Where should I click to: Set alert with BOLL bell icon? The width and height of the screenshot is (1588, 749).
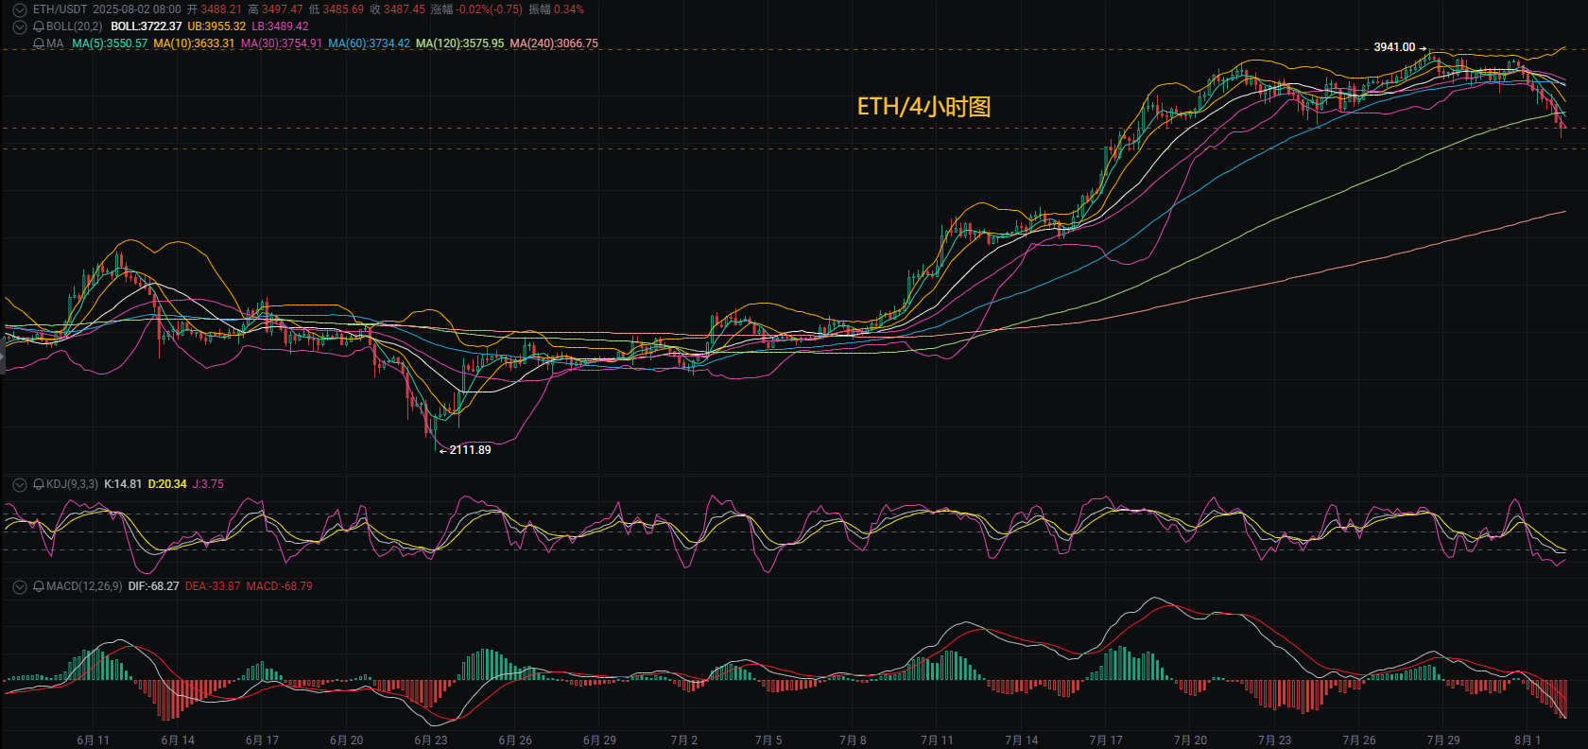coord(39,26)
